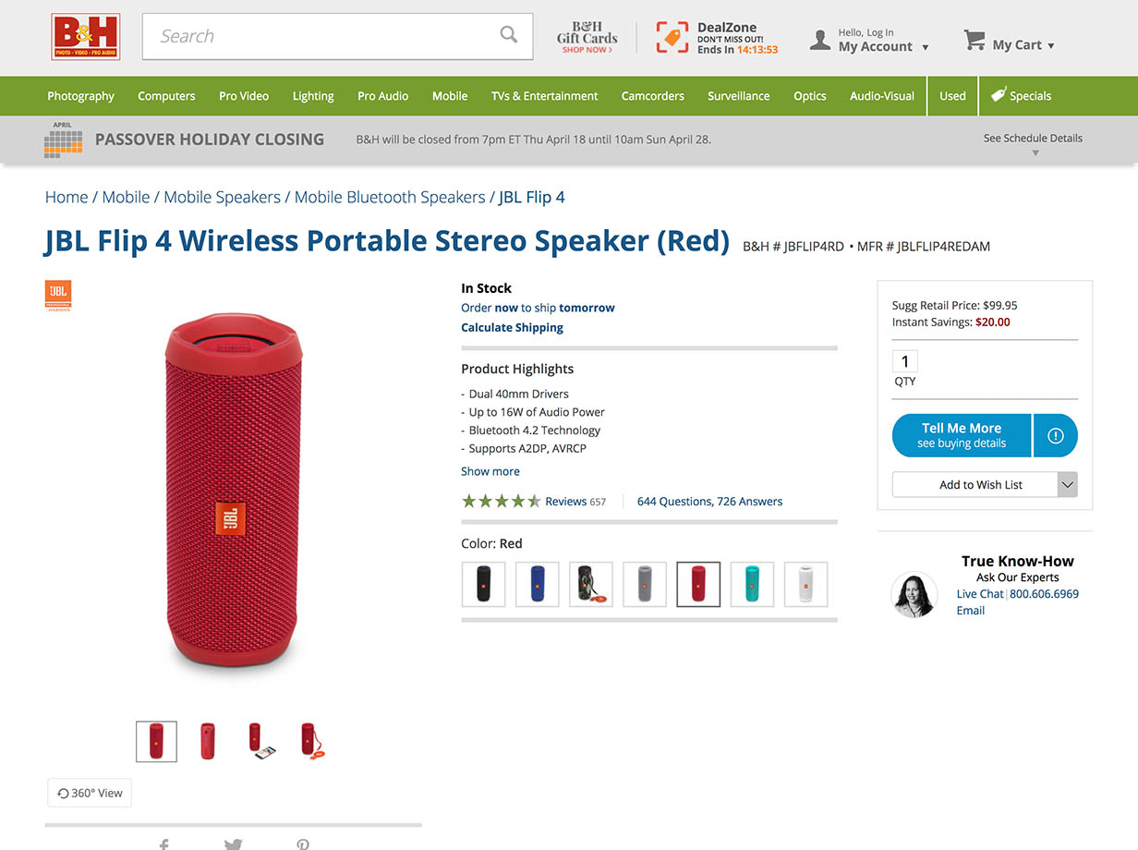Image resolution: width=1138 pixels, height=850 pixels.
Task: Click the info icon beside Tell Me More
Action: 1055,435
